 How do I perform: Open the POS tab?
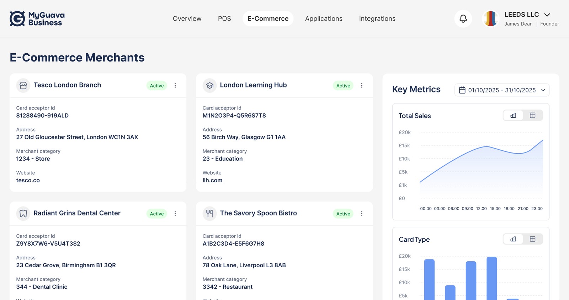[224, 18]
